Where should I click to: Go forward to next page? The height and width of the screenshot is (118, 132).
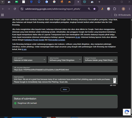tap(9, 9)
